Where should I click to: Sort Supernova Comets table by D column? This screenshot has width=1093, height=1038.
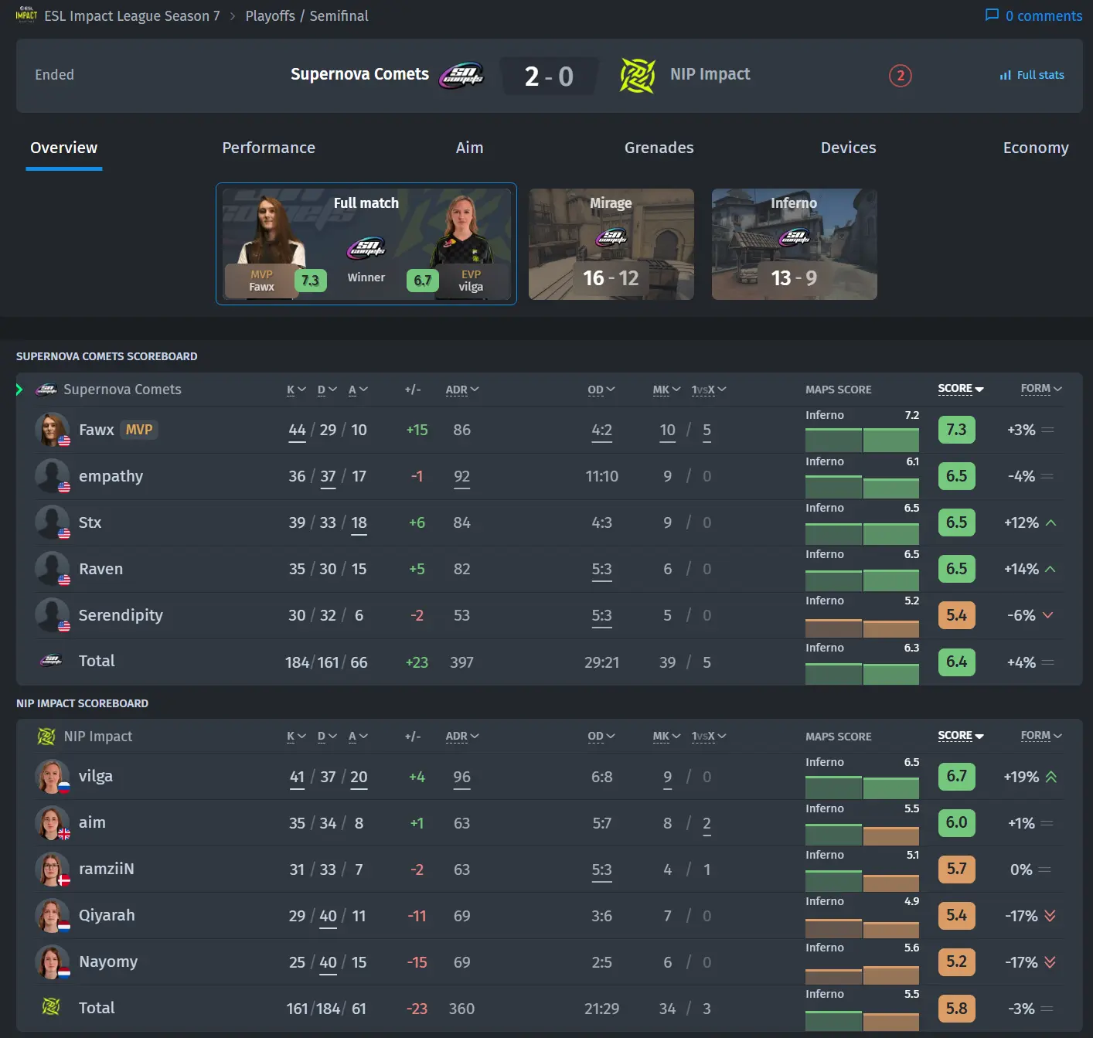pyautogui.click(x=327, y=390)
